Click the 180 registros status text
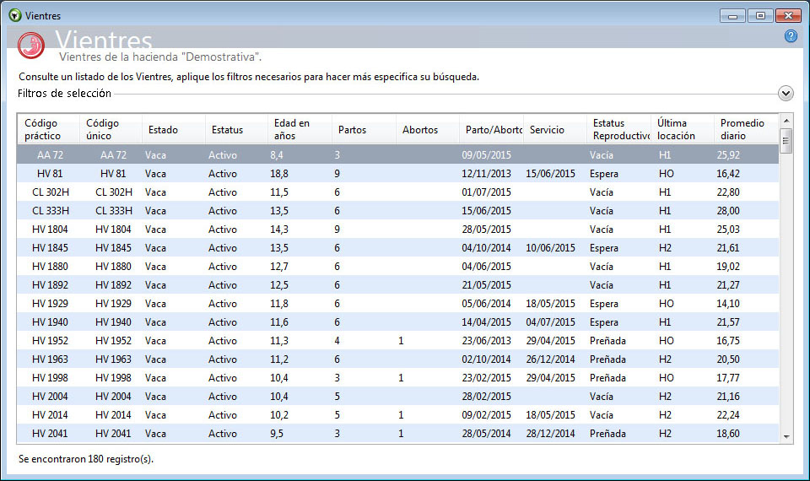The height and width of the screenshot is (481, 810). [x=86, y=459]
